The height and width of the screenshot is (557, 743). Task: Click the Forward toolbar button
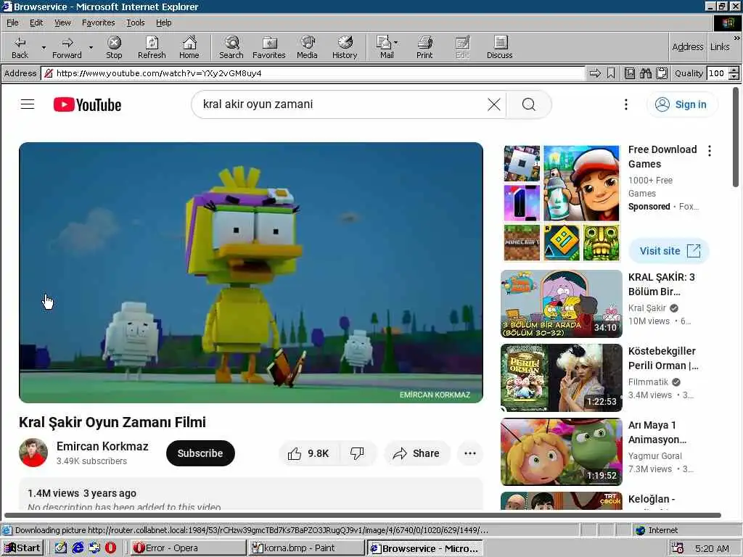click(67, 47)
